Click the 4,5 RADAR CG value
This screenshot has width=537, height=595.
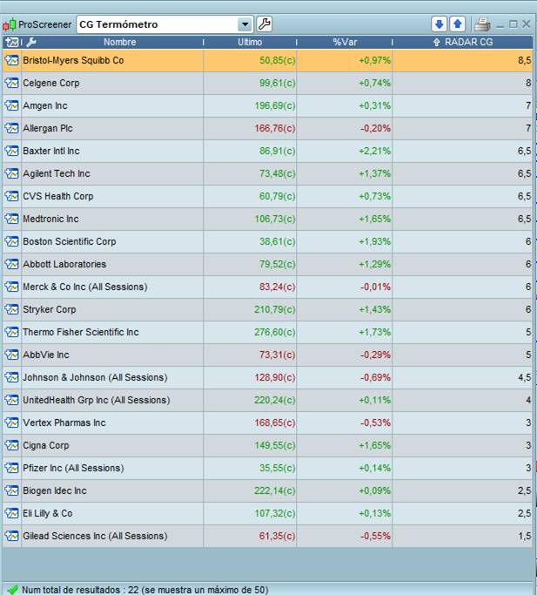(x=525, y=377)
